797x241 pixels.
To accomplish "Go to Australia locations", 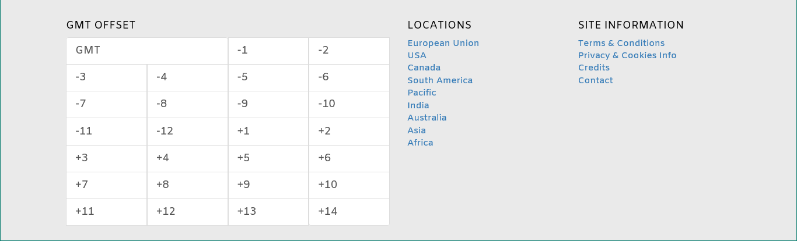I will (x=427, y=118).
